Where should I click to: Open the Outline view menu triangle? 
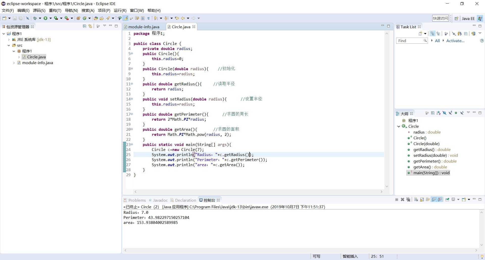(468, 112)
